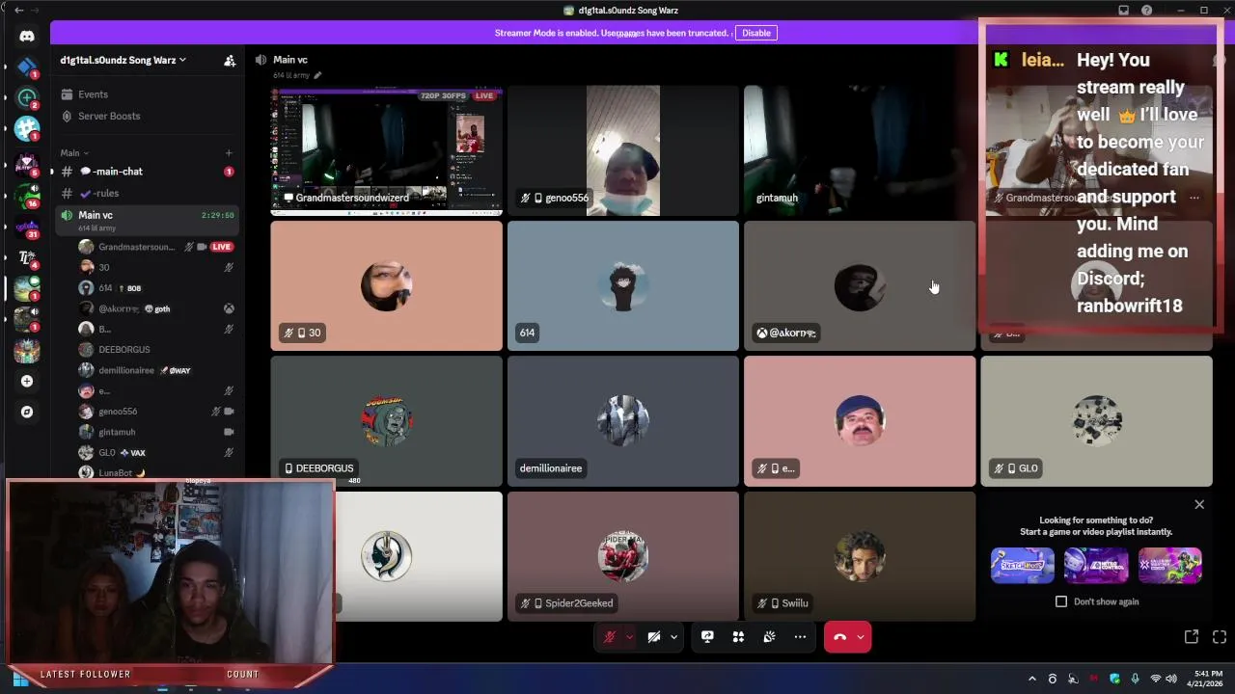Click DEEBORGUS in the voice member list
The height and width of the screenshot is (694, 1235).
pyautogui.click(x=124, y=350)
